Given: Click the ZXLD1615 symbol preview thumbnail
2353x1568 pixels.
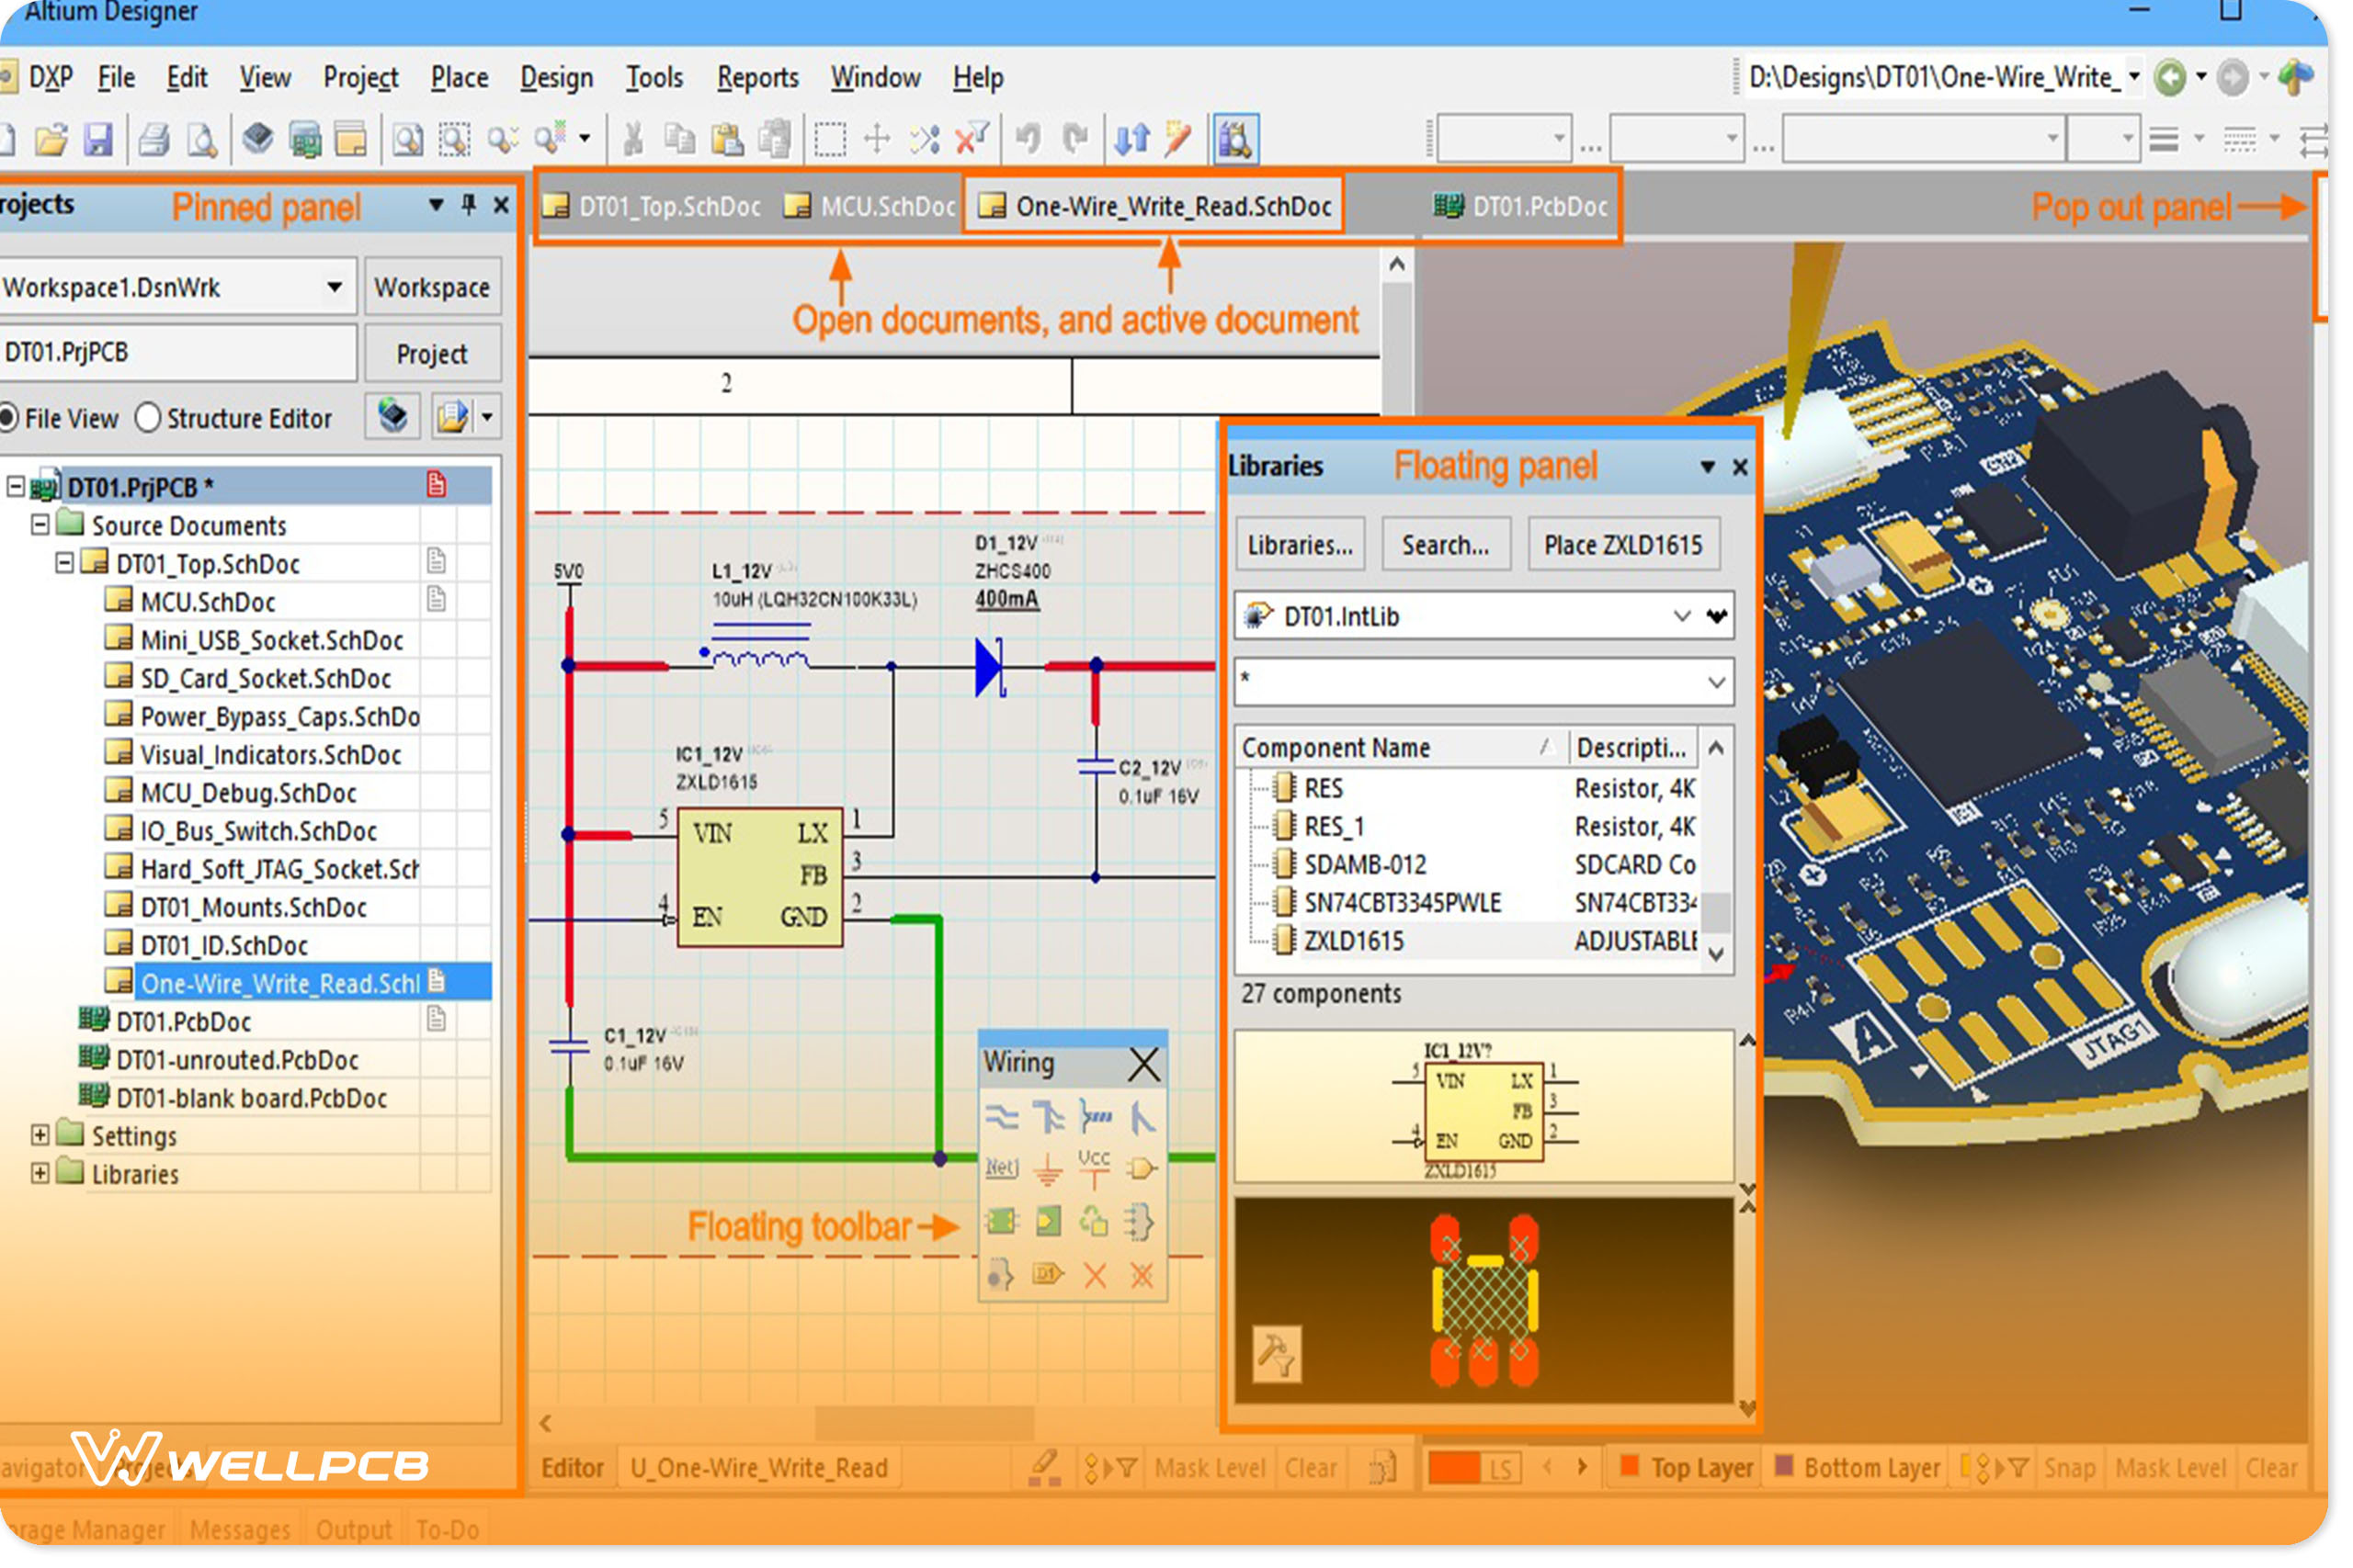Looking at the screenshot, I should pyautogui.click(x=1485, y=1108).
